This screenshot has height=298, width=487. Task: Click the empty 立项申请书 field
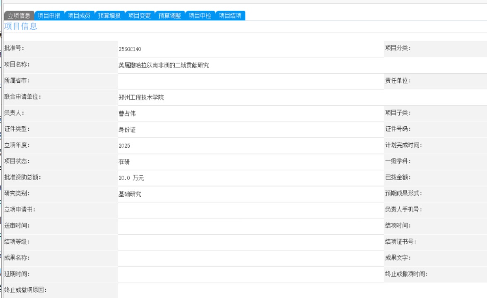click(x=251, y=210)
